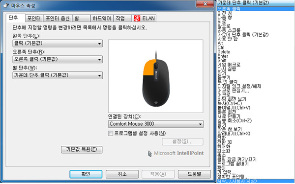
Task: Click the mouse icon in the title bar
Action: [6, 5]
